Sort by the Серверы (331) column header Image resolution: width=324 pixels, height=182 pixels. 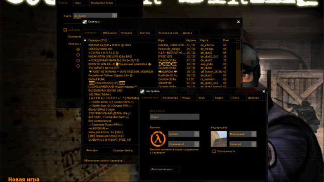click(122, 40)
